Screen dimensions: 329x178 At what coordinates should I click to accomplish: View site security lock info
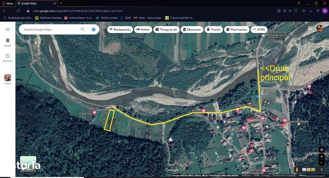pyautogui.click(x=28, y=11)
